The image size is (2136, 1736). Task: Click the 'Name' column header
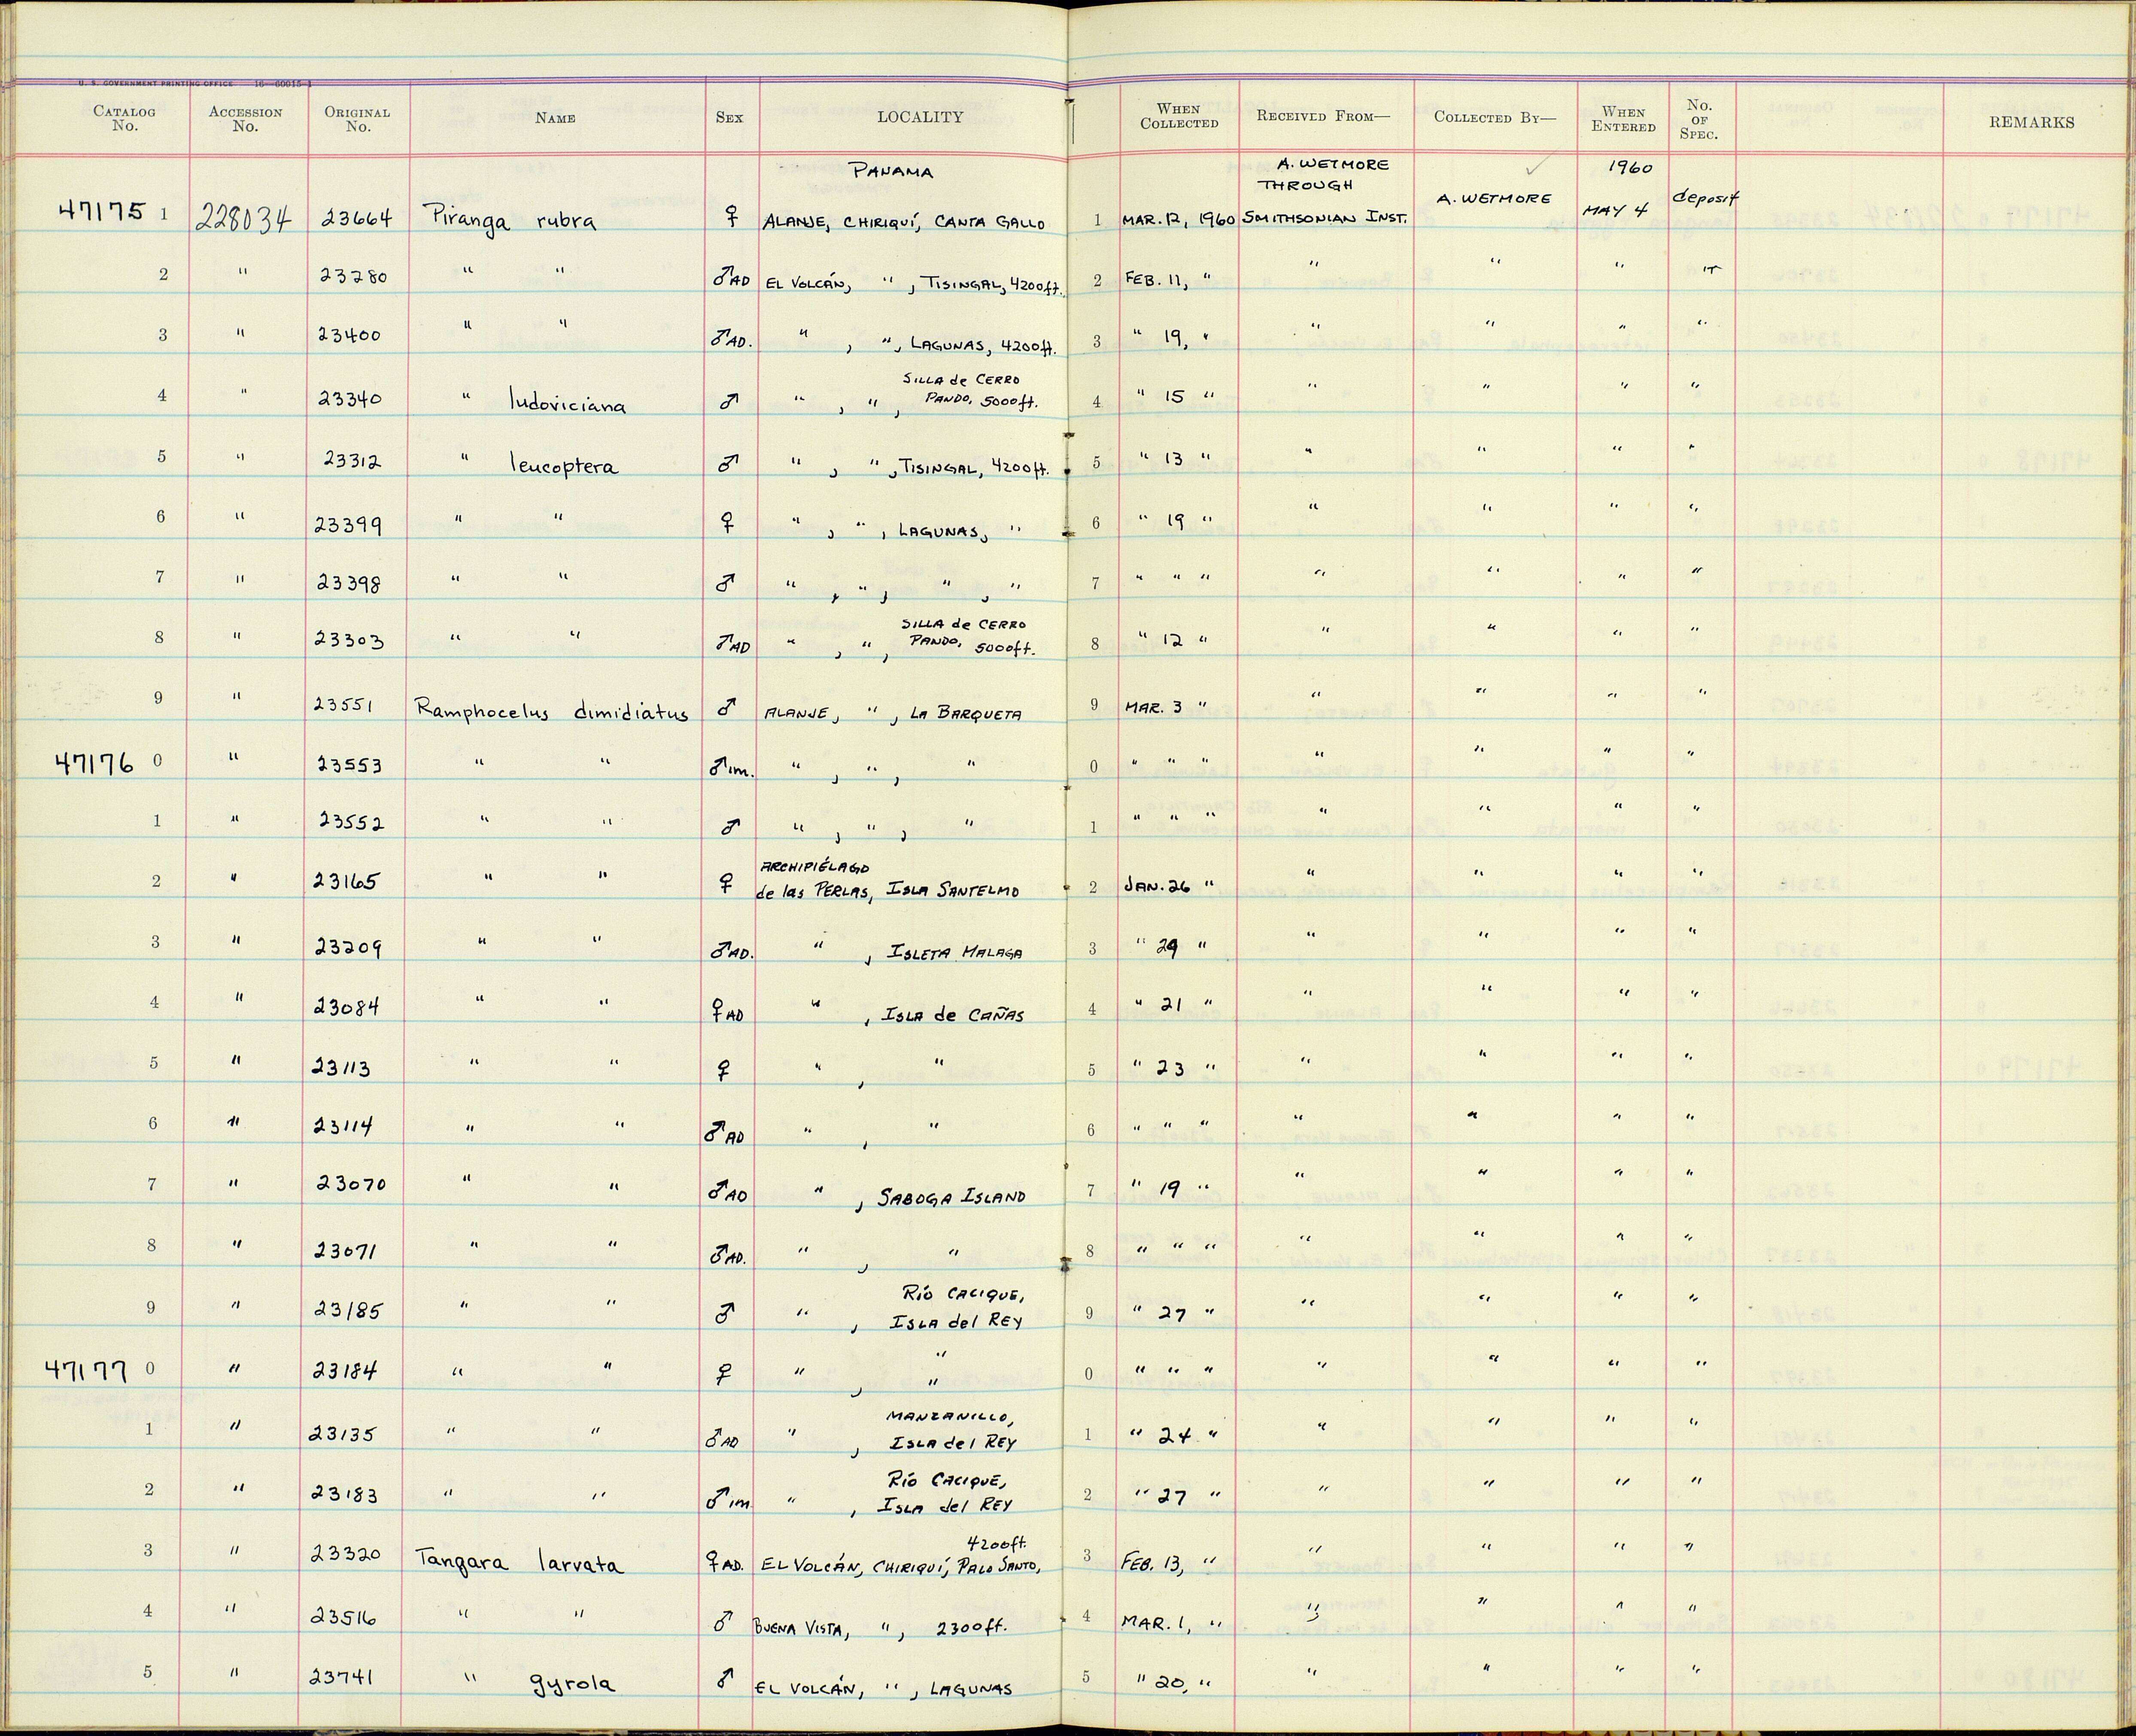point(555,118)
